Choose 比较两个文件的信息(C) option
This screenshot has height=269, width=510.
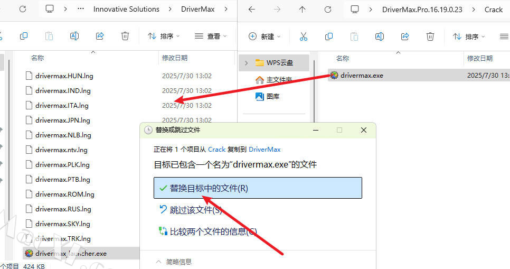click(208, 231)
